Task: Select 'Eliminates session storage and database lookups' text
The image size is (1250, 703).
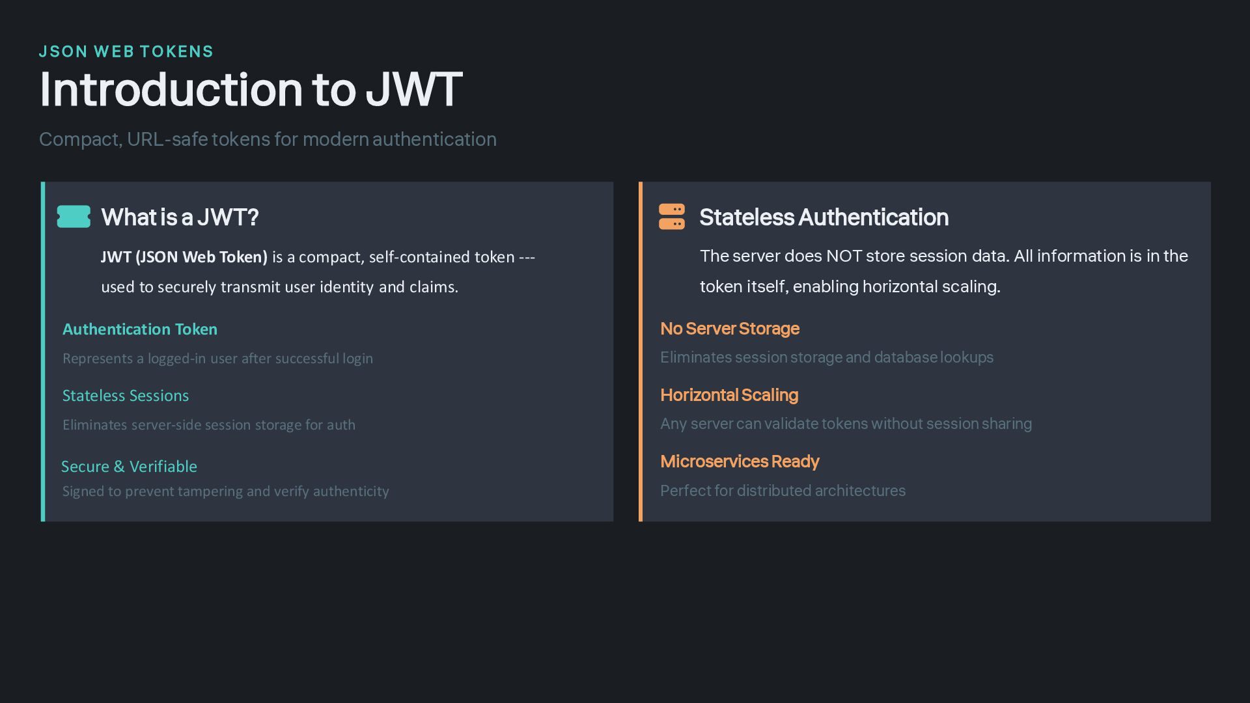Action: (x=826, y=357)
